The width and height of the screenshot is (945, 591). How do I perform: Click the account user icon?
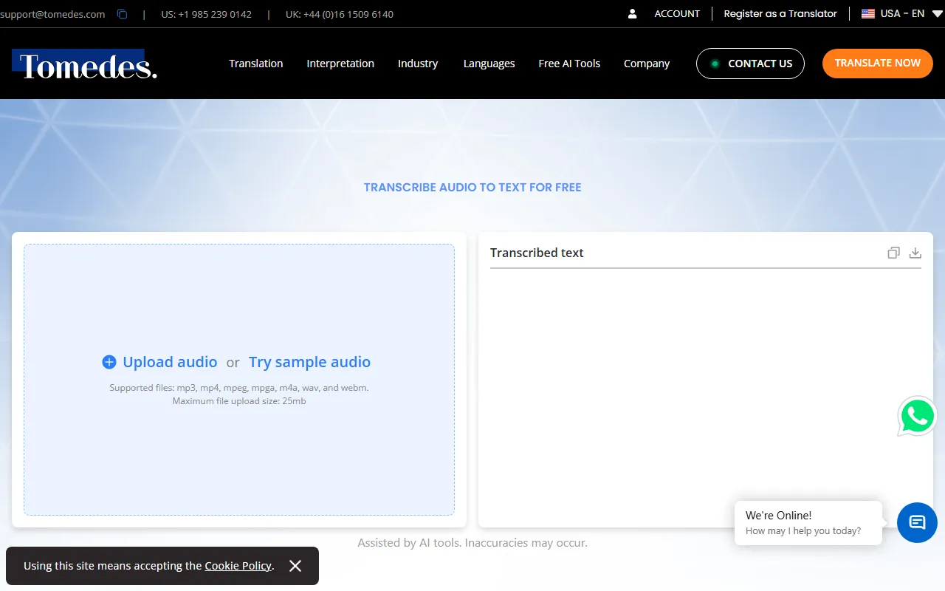pyautogui.click(x=633, y=14)
